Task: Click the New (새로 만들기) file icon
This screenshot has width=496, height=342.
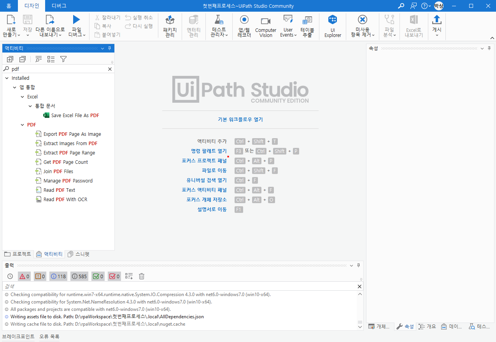Action: (x=11, y=19)
